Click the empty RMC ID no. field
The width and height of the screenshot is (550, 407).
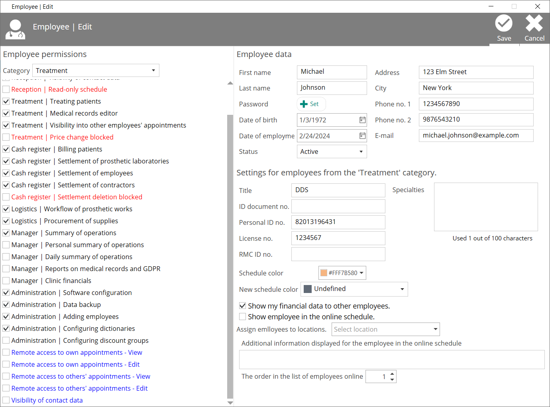[x=338, y=254]
